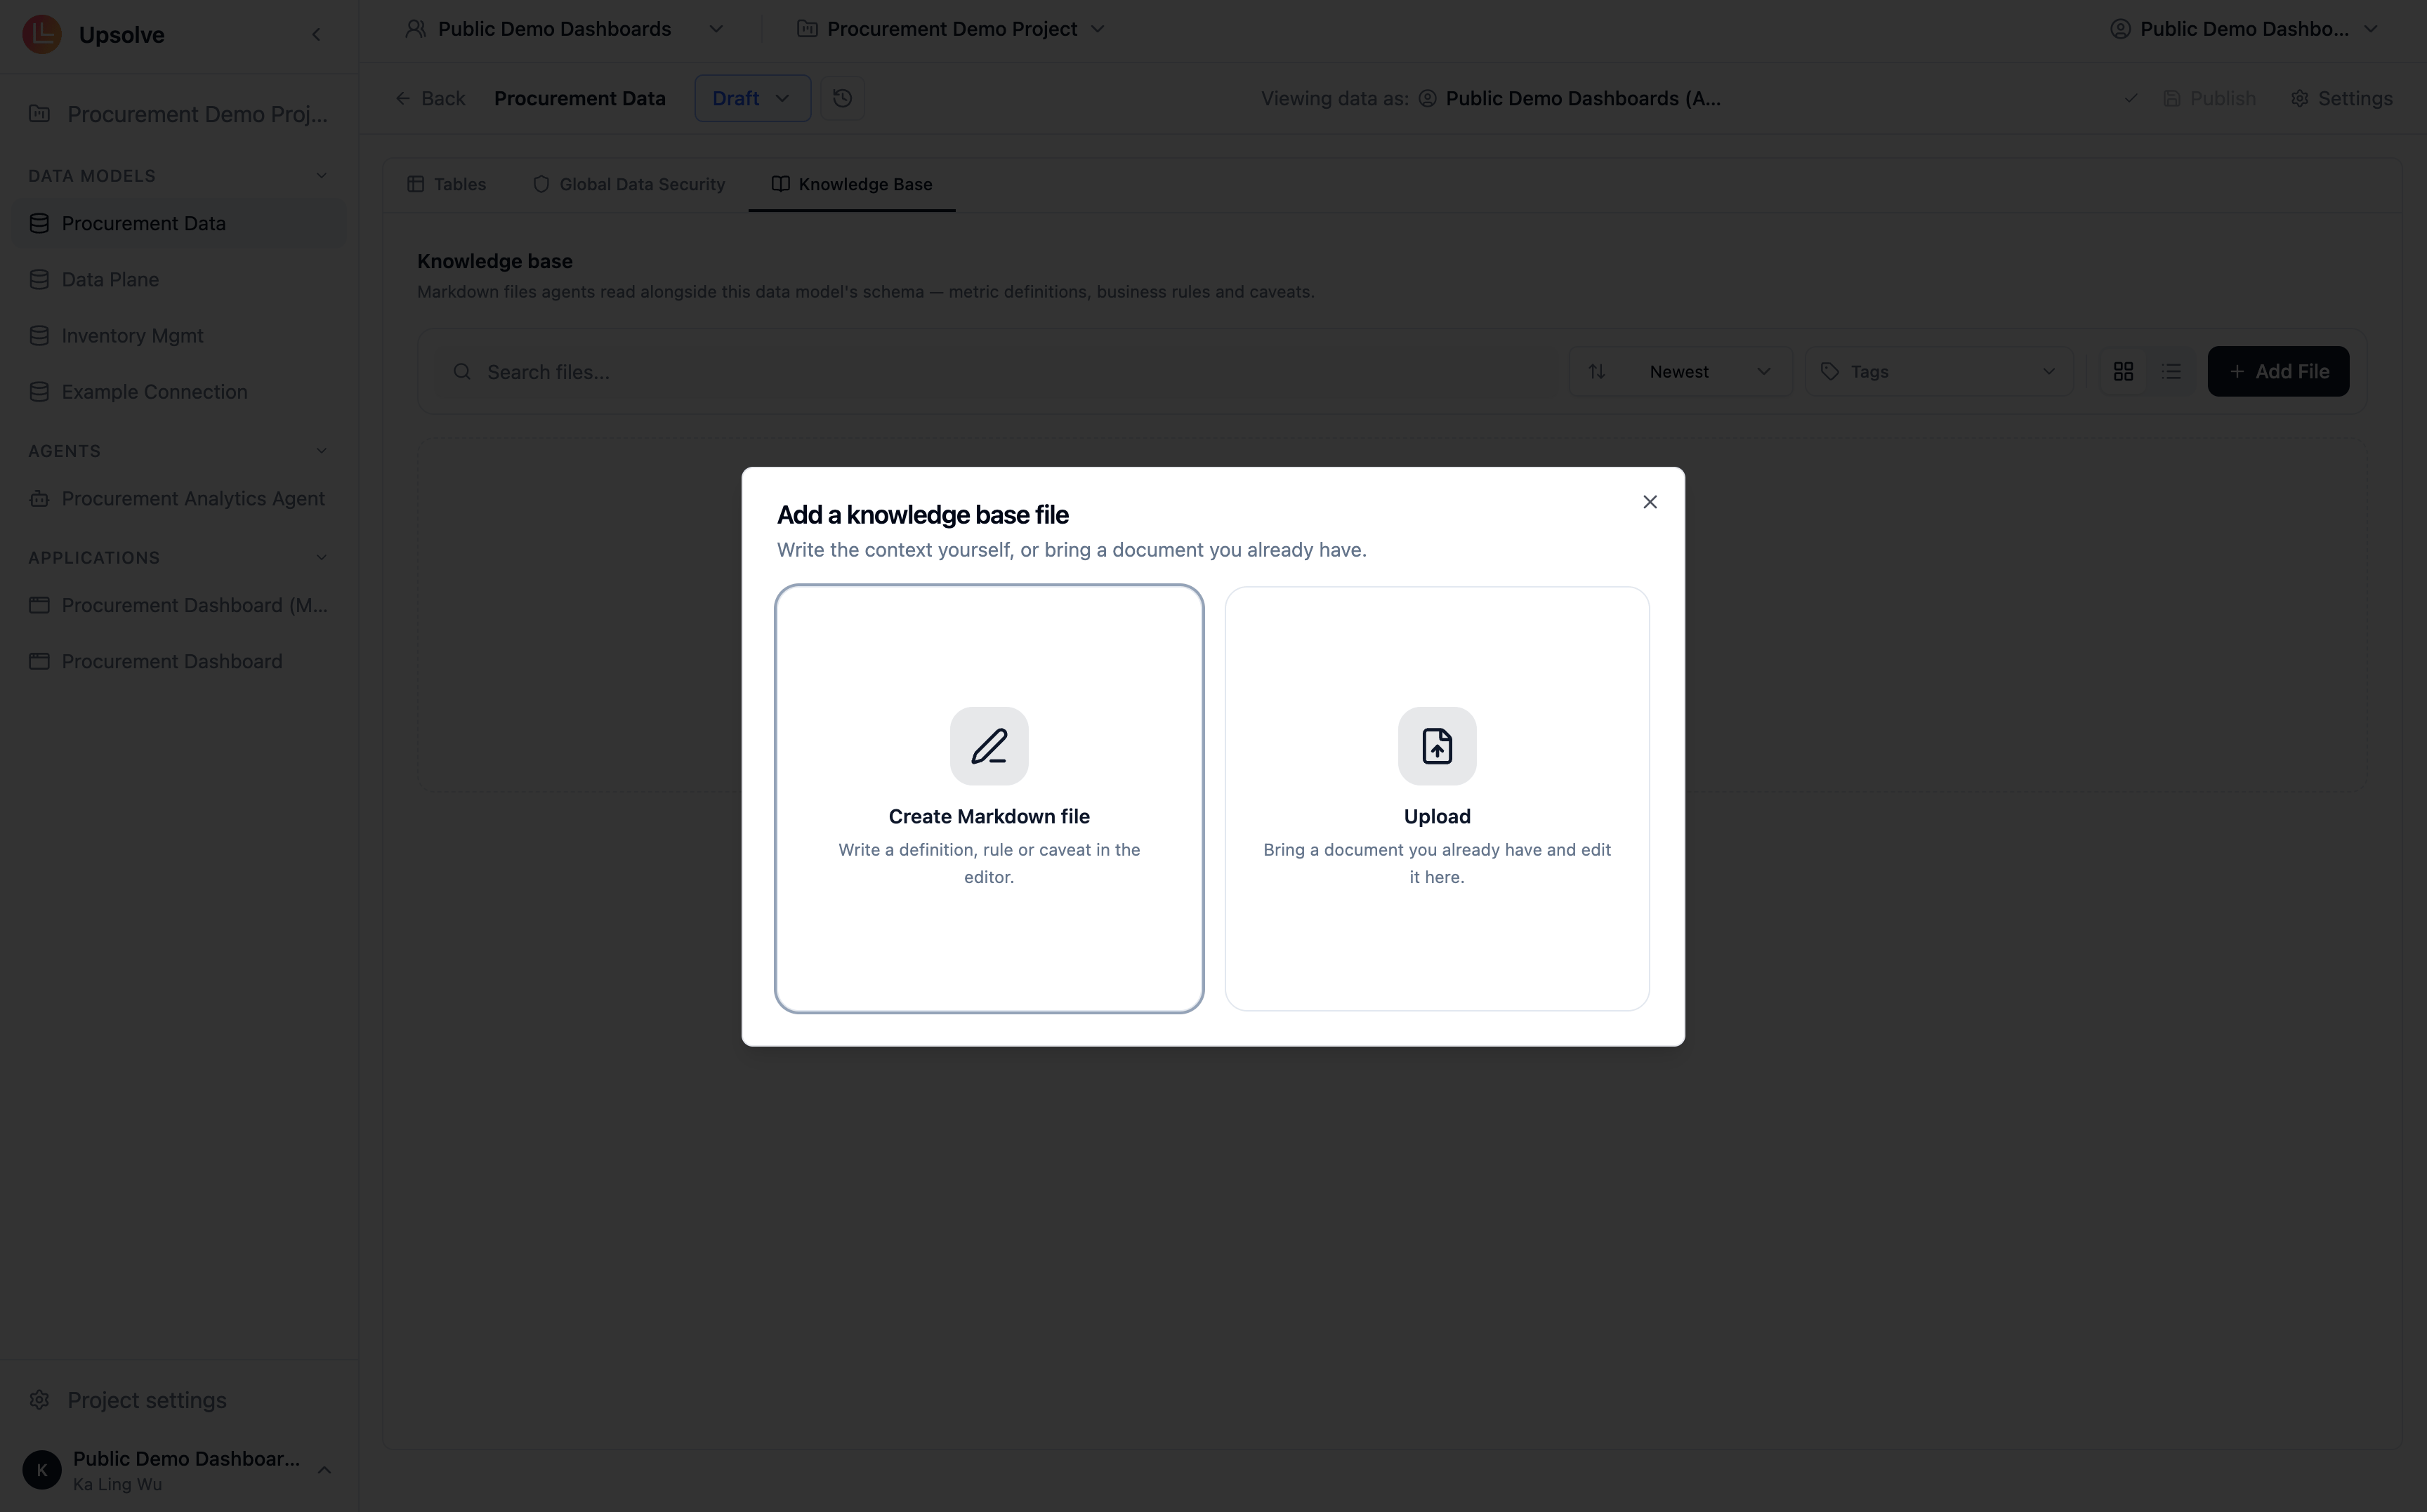Click the robot icon beside Procurement Analytics Agent
Image resolution: width=2427 pixels, height=1512 pixels.
[39, 498]
